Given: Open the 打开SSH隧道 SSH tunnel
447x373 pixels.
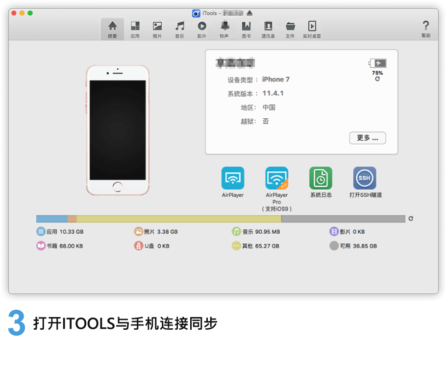Looking at the screenshot, I should (x=365, y=178).
